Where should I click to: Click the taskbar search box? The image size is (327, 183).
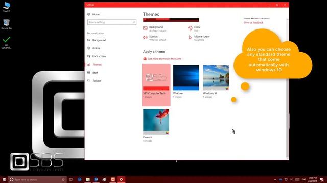pos(37,179)
